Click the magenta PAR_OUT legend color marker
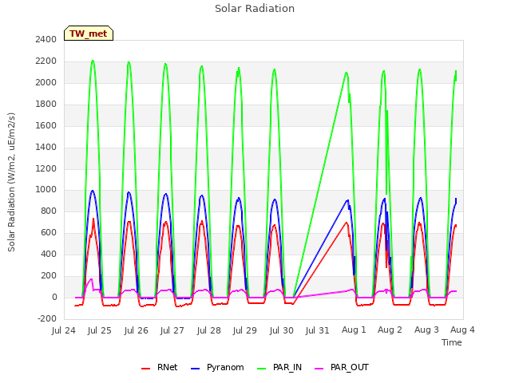Viewport: 511px width, 383px height. click(x=319, y=369)
